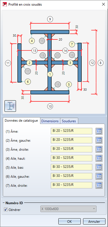
Task: Open the X 1000x600 ID dropdown
Action: (68, 209)
